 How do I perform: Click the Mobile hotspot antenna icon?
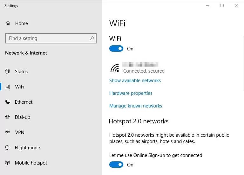point(8,163)
